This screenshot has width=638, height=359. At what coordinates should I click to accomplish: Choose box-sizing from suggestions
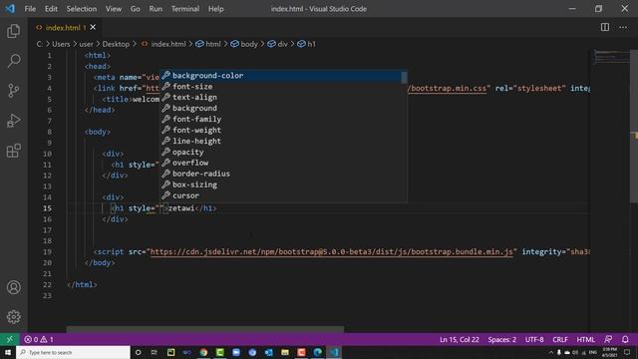click(x=283, y=184)
